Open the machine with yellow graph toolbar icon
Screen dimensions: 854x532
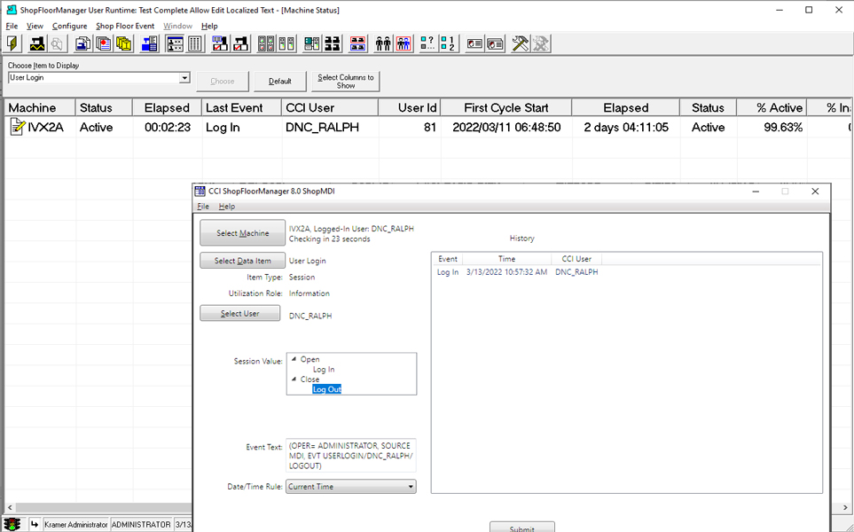tap(37, 43)
